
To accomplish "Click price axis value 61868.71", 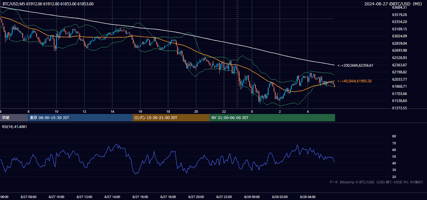I will click(x=399, y=86).
